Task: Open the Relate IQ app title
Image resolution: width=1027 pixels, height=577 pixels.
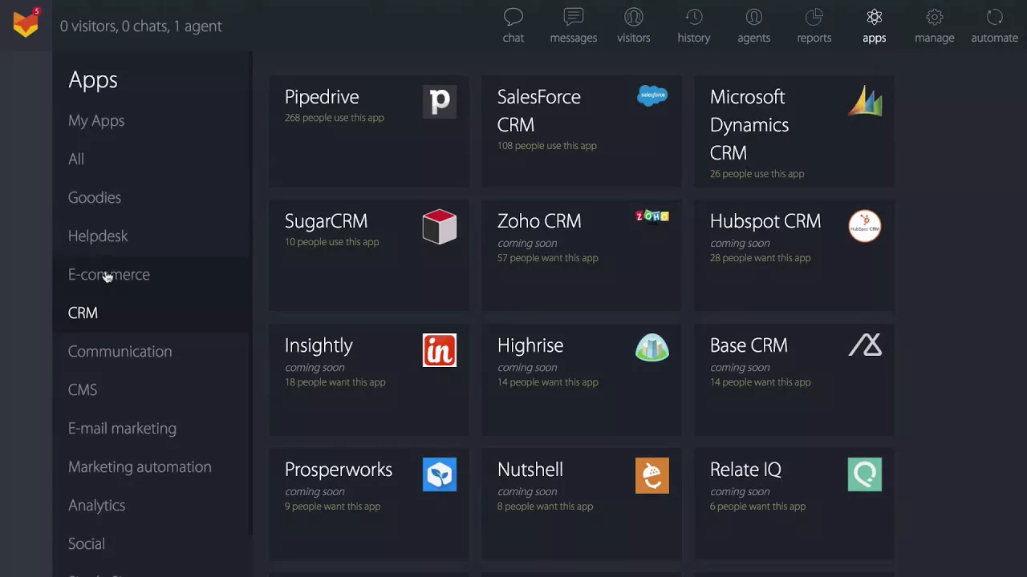Action: coord(745,470)
